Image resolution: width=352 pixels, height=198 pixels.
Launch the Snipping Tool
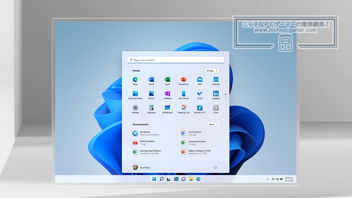click(x=184, y=109)
